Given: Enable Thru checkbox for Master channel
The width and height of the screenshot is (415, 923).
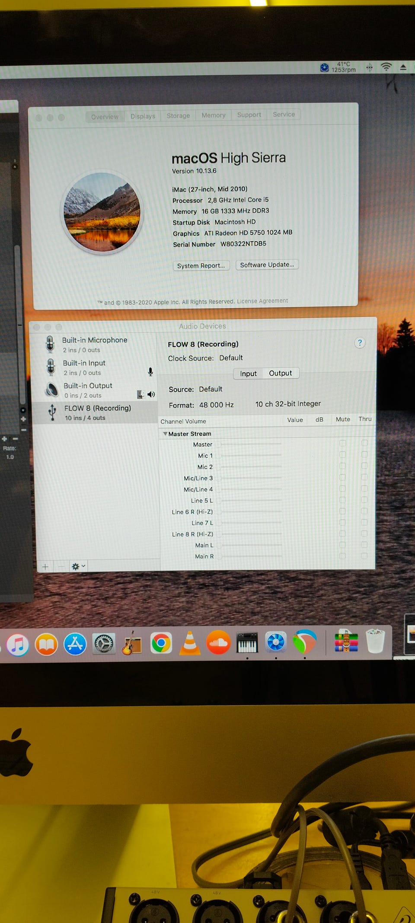Looking at the screenshot, I should [365, 443].
